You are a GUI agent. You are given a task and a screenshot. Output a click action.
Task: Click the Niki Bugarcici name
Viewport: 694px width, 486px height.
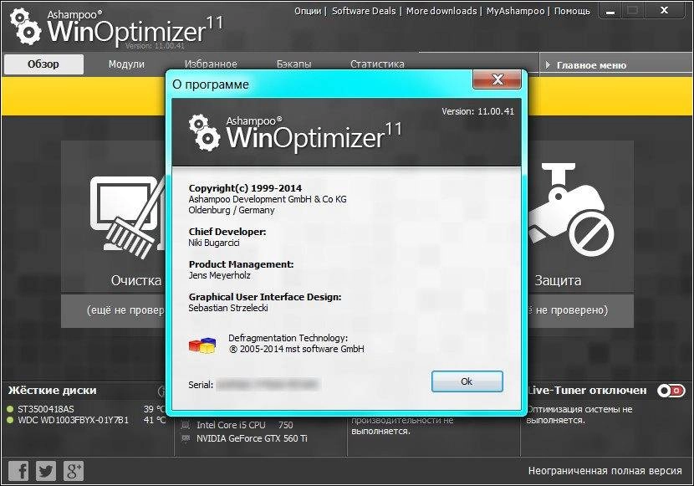coord(214,243)
